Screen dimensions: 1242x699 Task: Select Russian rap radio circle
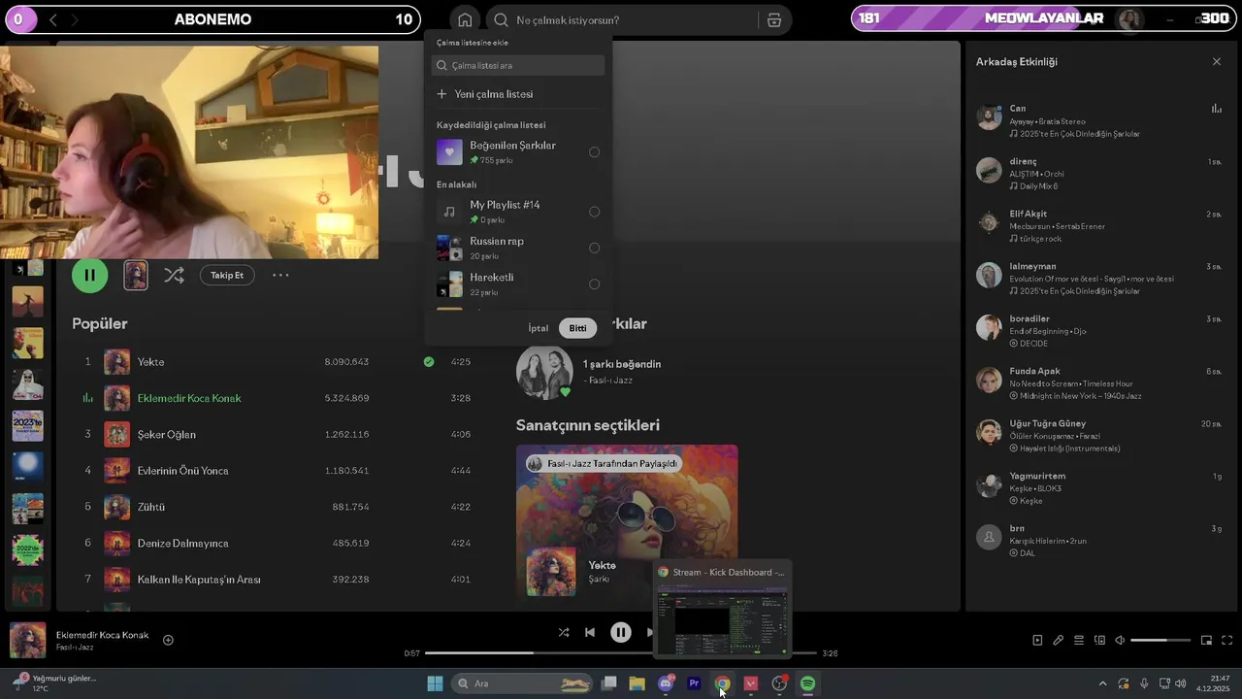click(x=594, y=248)
